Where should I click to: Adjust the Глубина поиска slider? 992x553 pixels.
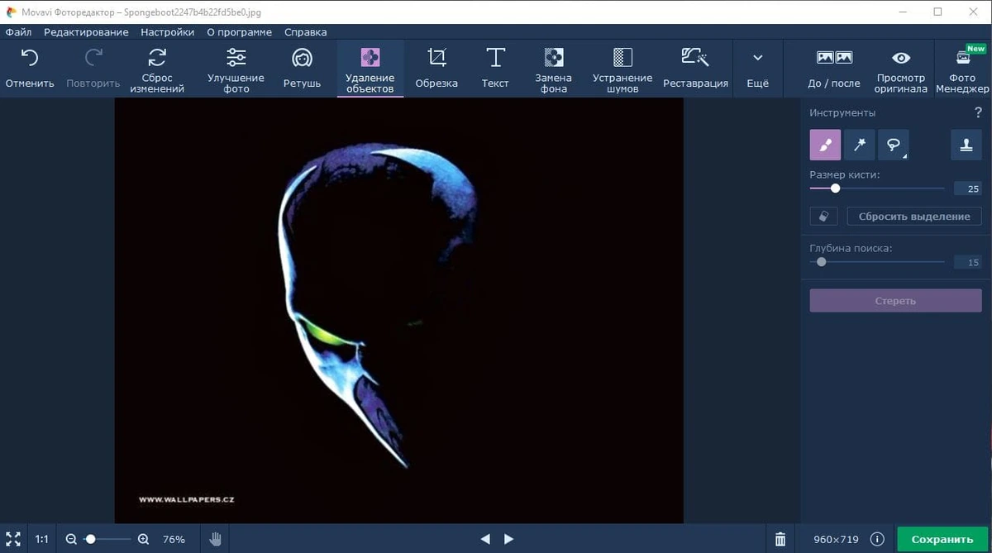[877, 262]
